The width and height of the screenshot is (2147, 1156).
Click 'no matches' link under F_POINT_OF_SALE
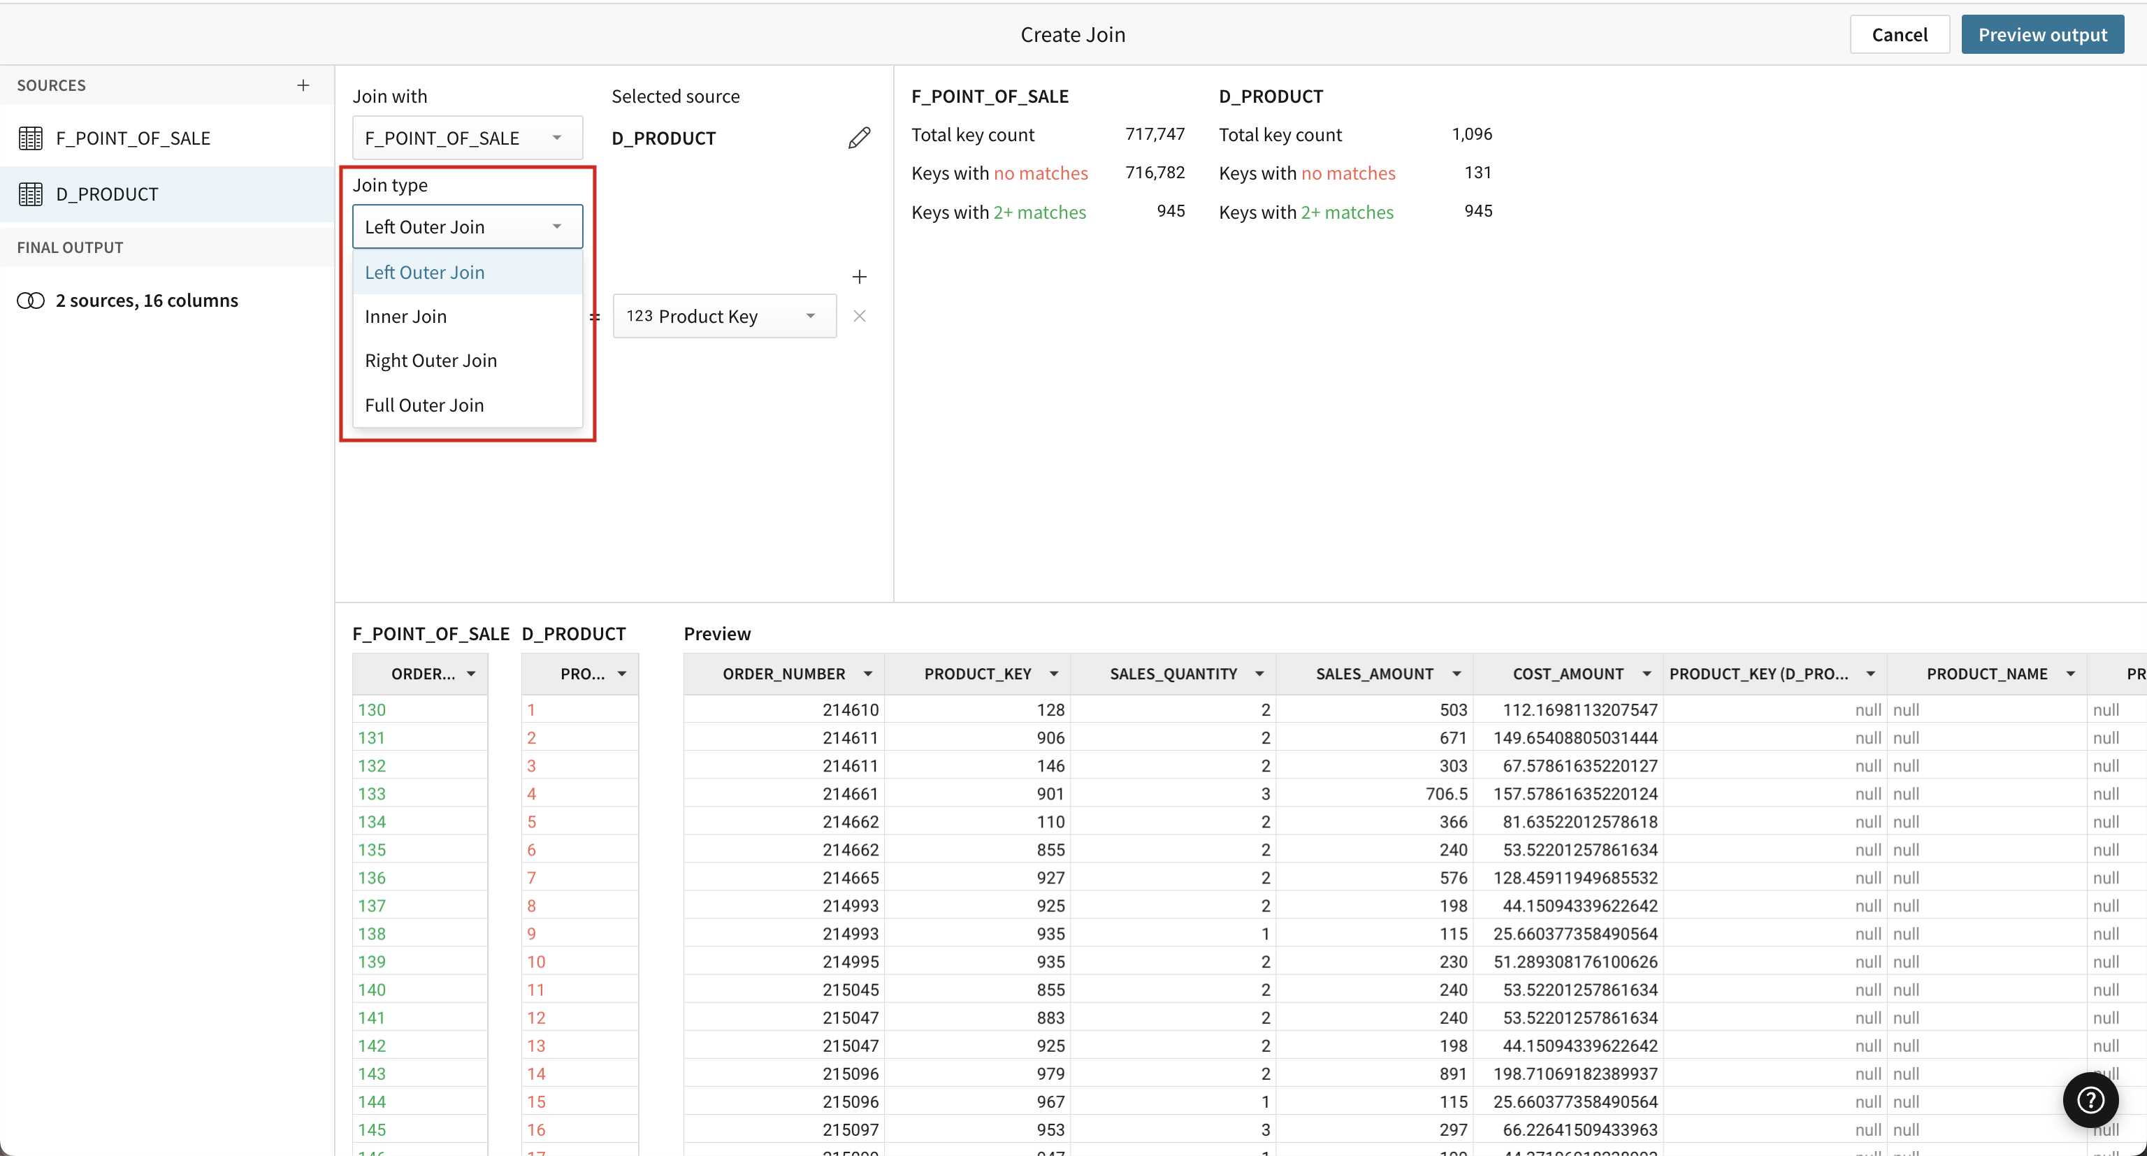tap(1040, 173)
